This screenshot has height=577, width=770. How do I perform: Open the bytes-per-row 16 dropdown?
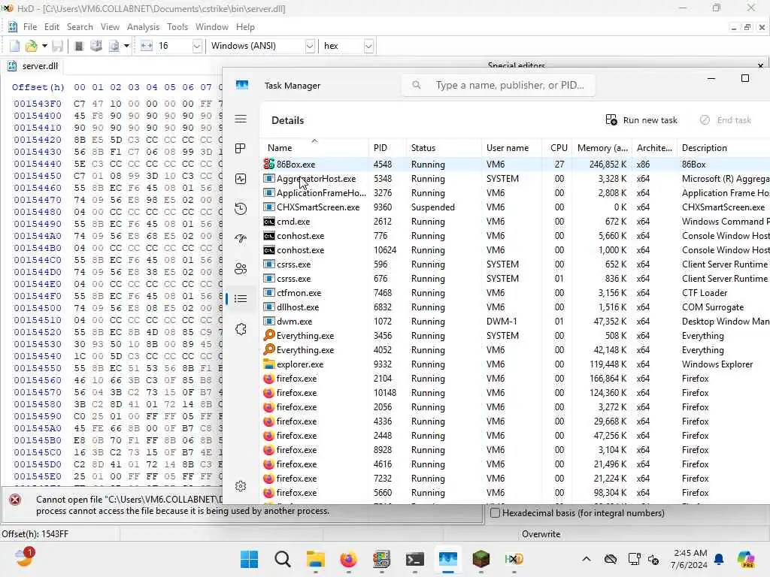[197, 46]
